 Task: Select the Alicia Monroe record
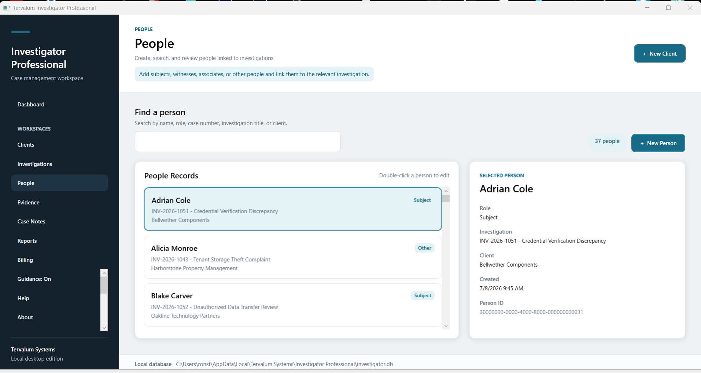click(x=293, y=257)
